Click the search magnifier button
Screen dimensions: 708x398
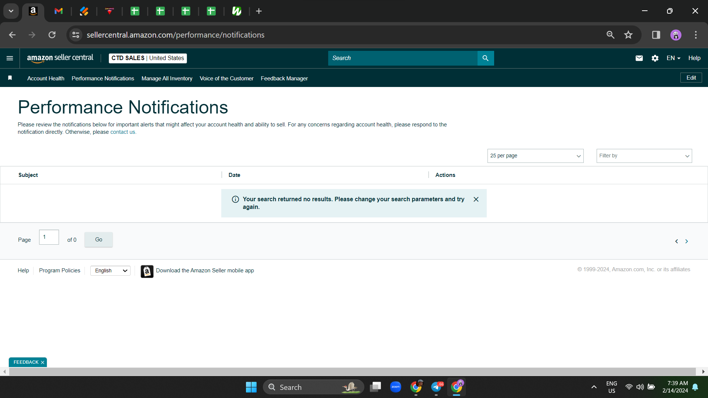click(486, 58)
